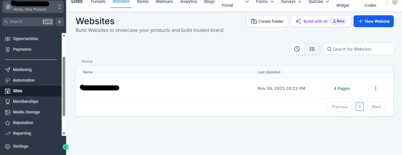The width and height of the screenshot is (402, 155).
Task: Click the Create Folder button
Action: (x=267, y=21)
